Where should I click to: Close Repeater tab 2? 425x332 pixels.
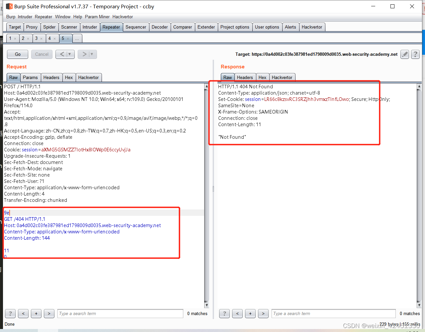tap(28, 39)
